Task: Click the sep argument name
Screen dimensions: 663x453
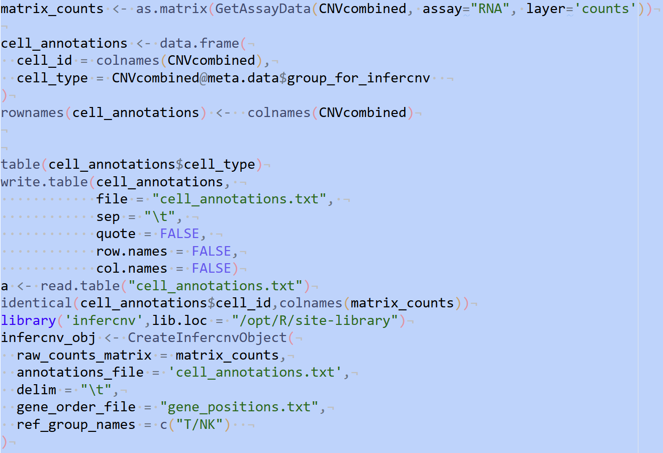Action: [x=108, y=217]
